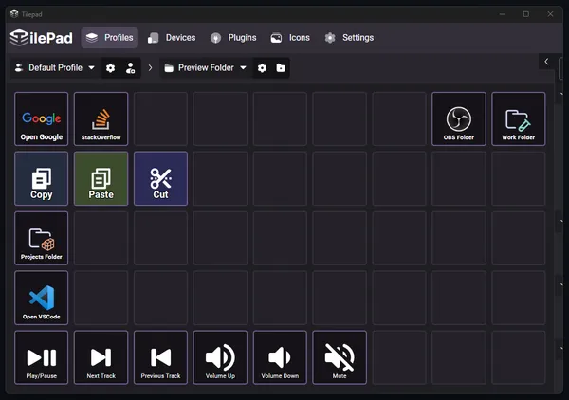Open the Devices tab

pos(172,38)
